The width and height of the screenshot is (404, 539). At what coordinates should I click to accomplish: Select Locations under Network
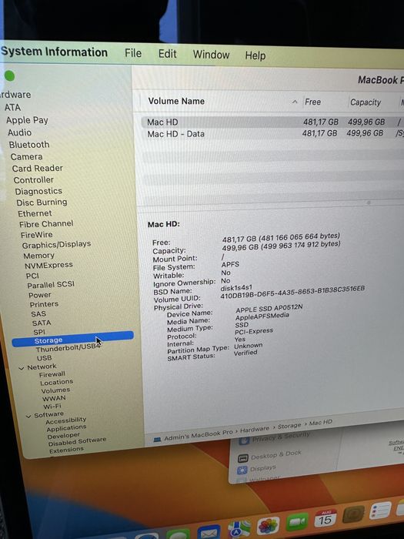tap(56, 382)
